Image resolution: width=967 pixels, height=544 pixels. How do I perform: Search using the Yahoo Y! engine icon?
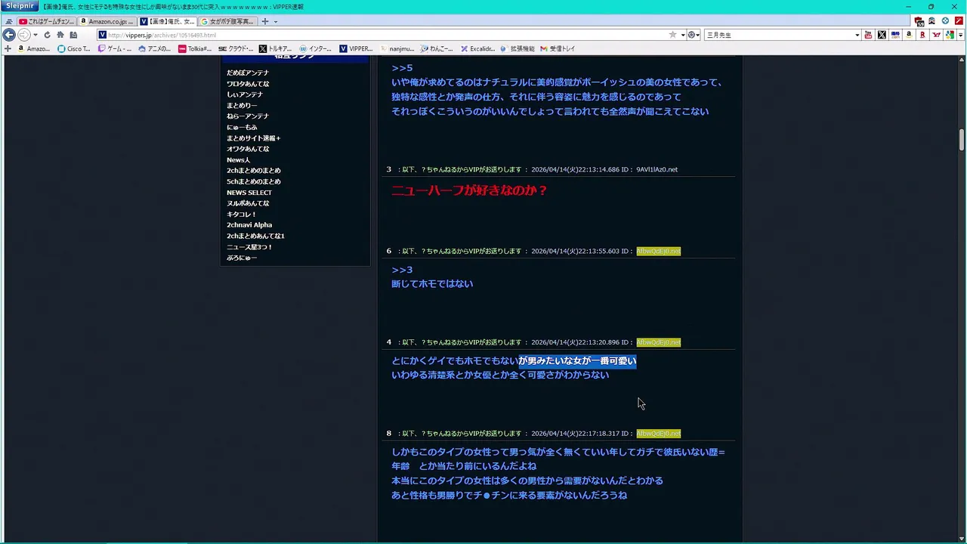click(x=936, y=35)
